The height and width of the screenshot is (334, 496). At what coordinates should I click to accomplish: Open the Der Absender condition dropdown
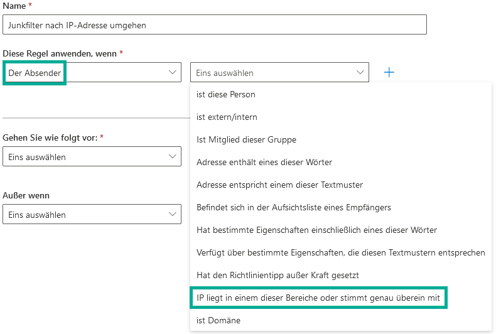92,73
